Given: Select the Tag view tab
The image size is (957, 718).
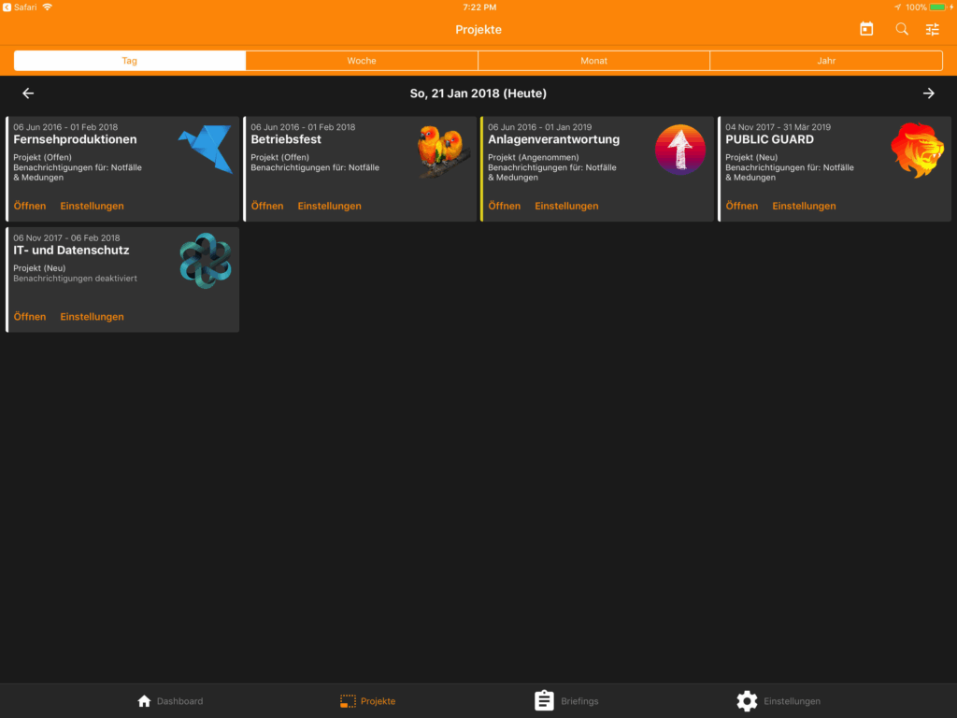Looking at the screenshot, I should click(130, 61).
